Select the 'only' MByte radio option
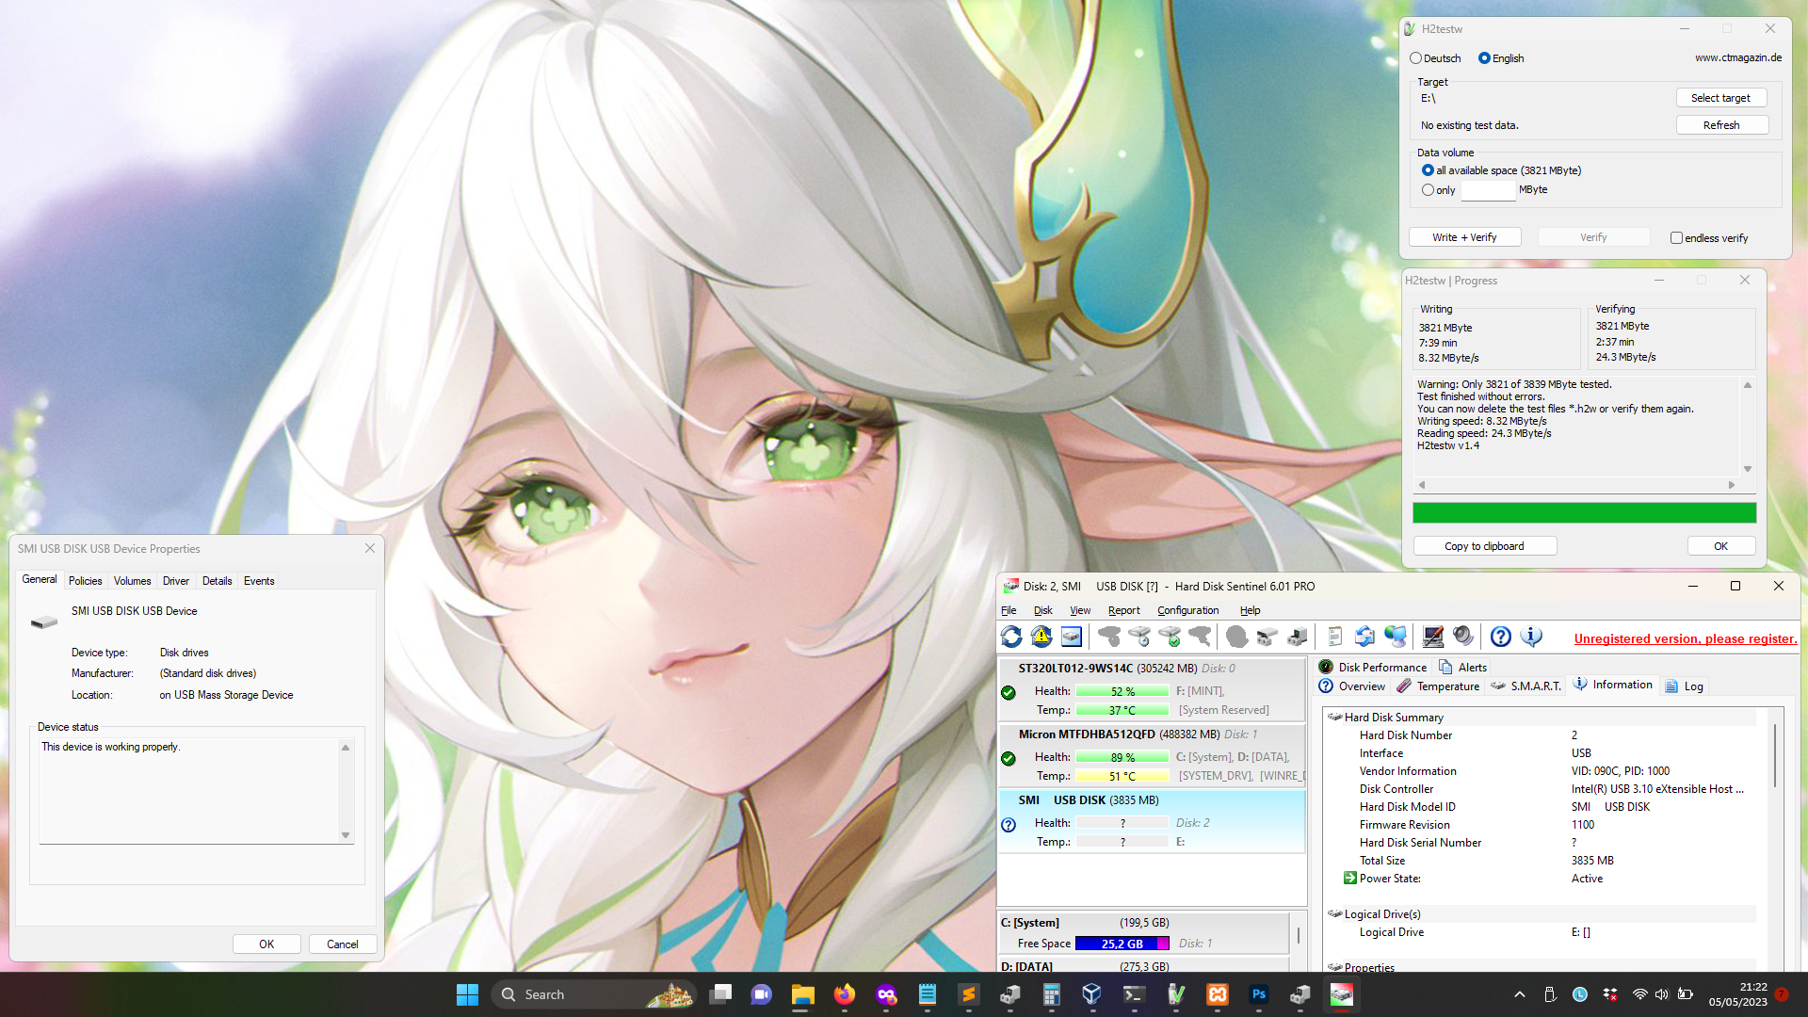1808x1017 pixels. tap(1428, 190)
